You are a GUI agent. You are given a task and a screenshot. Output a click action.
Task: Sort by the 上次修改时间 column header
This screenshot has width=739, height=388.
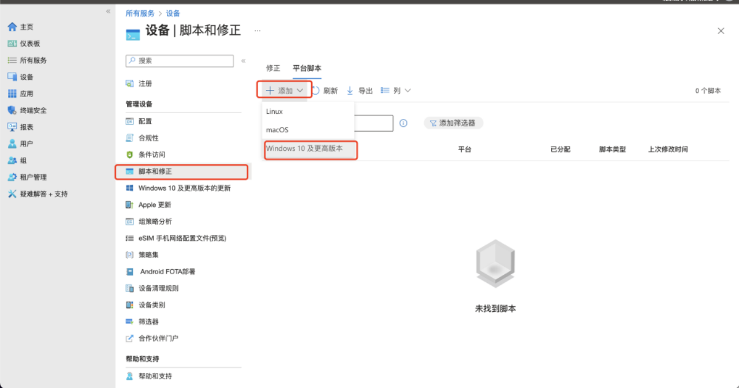point(668,149)
